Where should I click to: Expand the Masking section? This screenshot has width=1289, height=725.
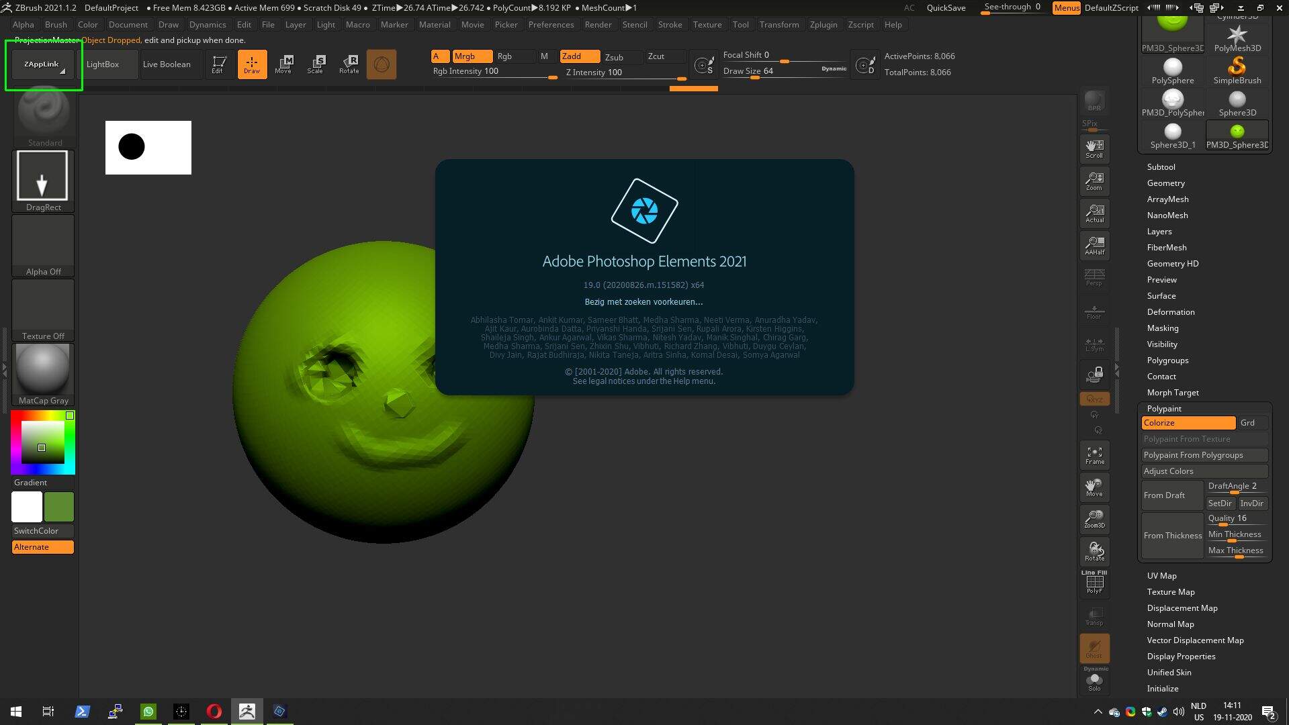(x=1163, y=328)
